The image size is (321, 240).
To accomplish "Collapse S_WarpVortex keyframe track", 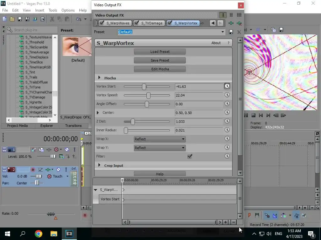I will click(95, 190).
